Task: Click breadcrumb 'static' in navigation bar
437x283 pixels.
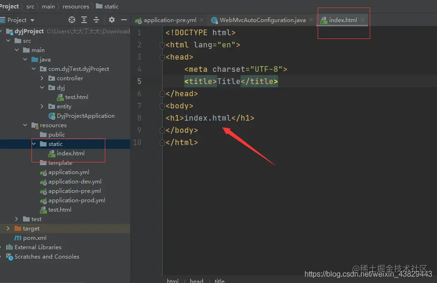Action: (111, 7)
